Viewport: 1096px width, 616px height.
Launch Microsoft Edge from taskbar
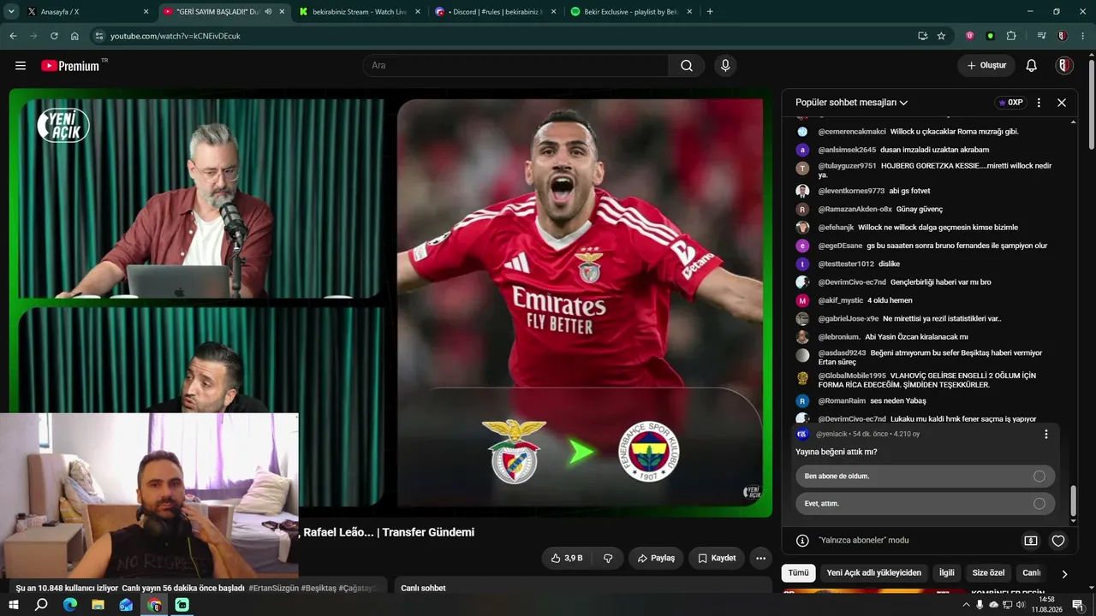pos(70,605)
